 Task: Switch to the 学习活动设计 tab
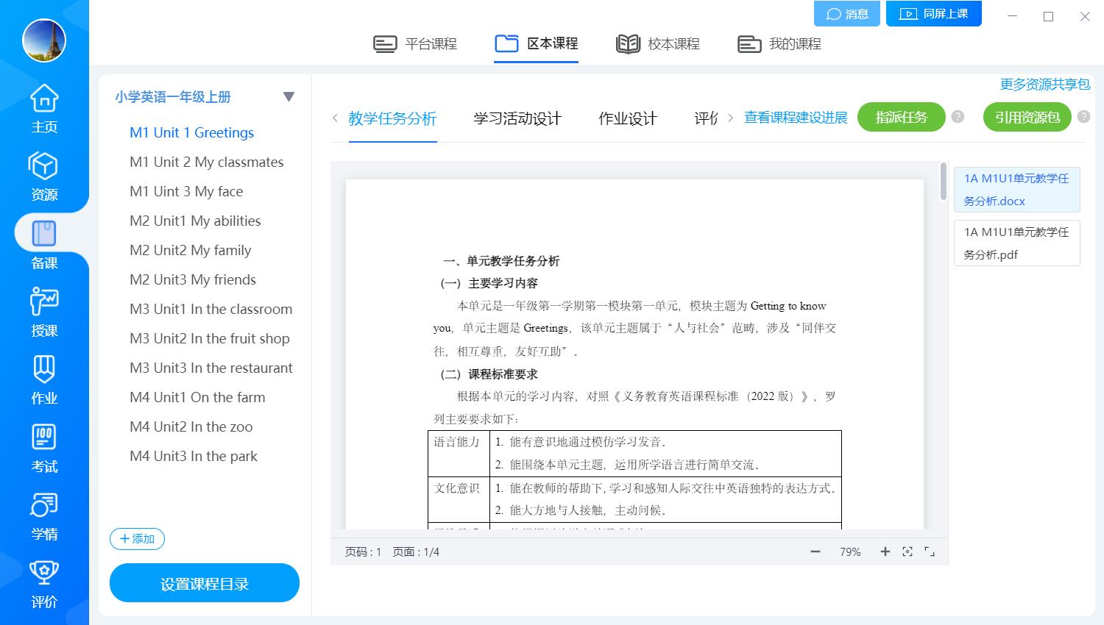point(517,118)
